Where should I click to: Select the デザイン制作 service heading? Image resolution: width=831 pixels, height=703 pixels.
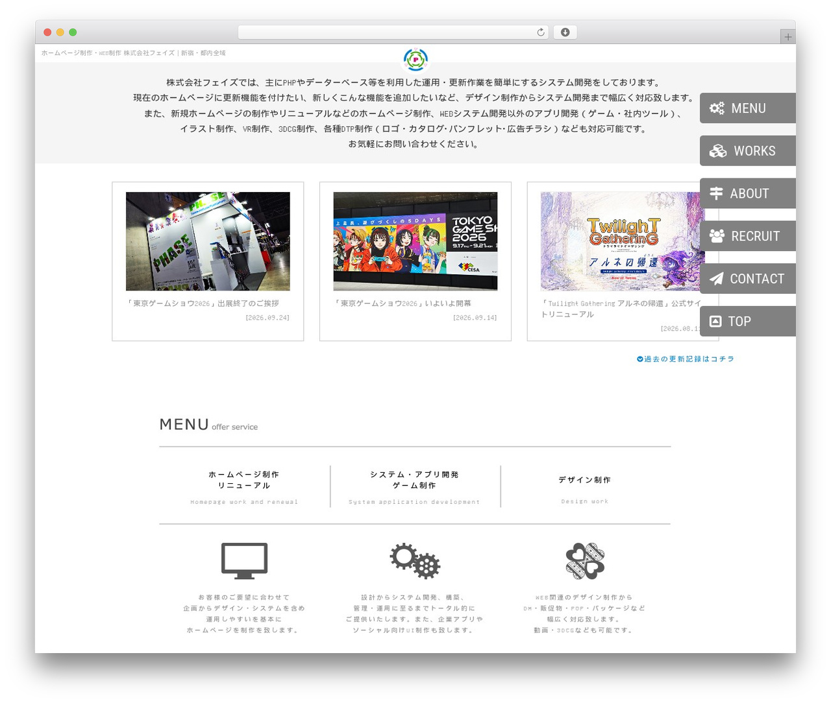click(585, 480)
